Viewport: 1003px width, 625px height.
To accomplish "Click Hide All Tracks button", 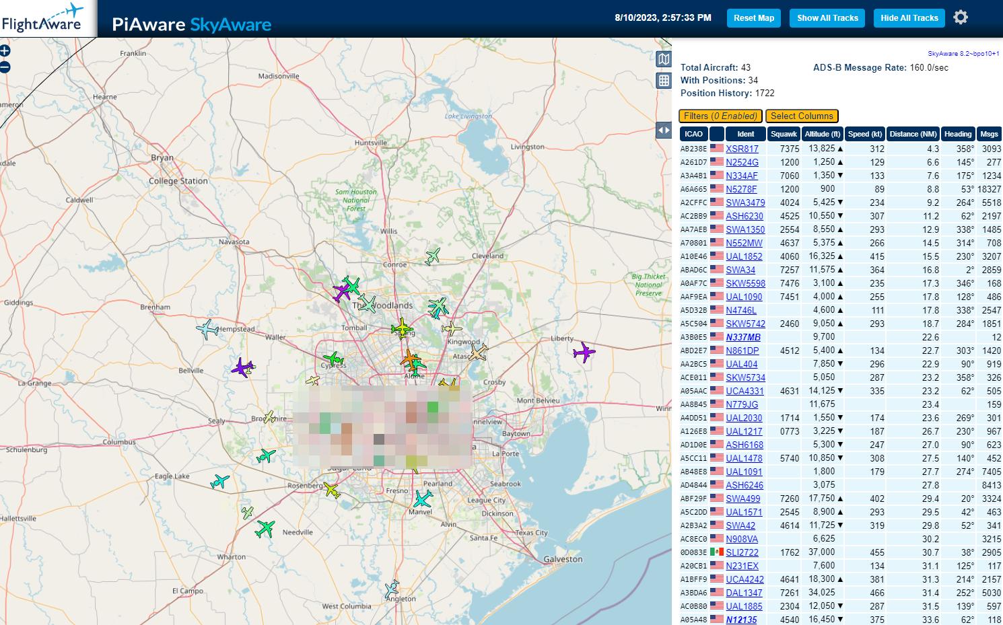I will tap(909, 18).
